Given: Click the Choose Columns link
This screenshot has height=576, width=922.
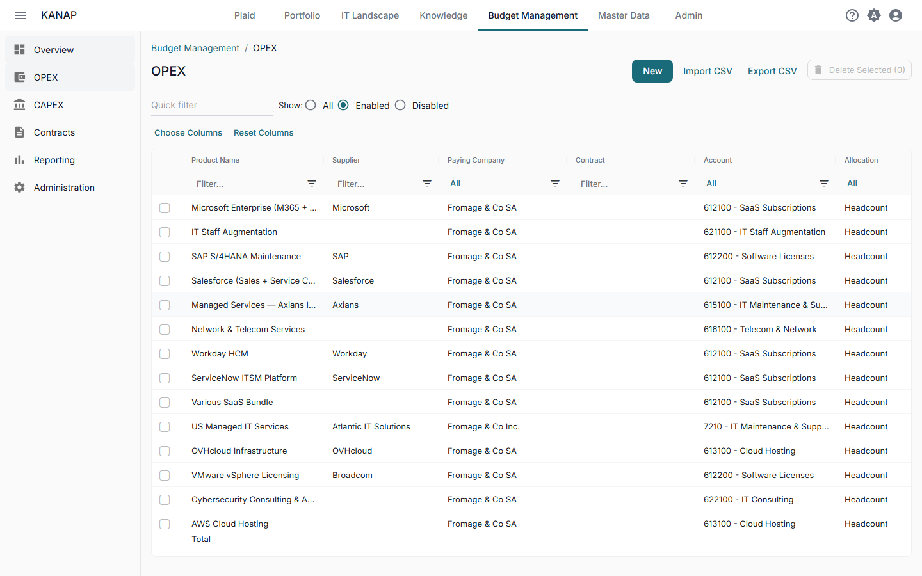Looking at the screenshot, I should (x=188, y=132).
